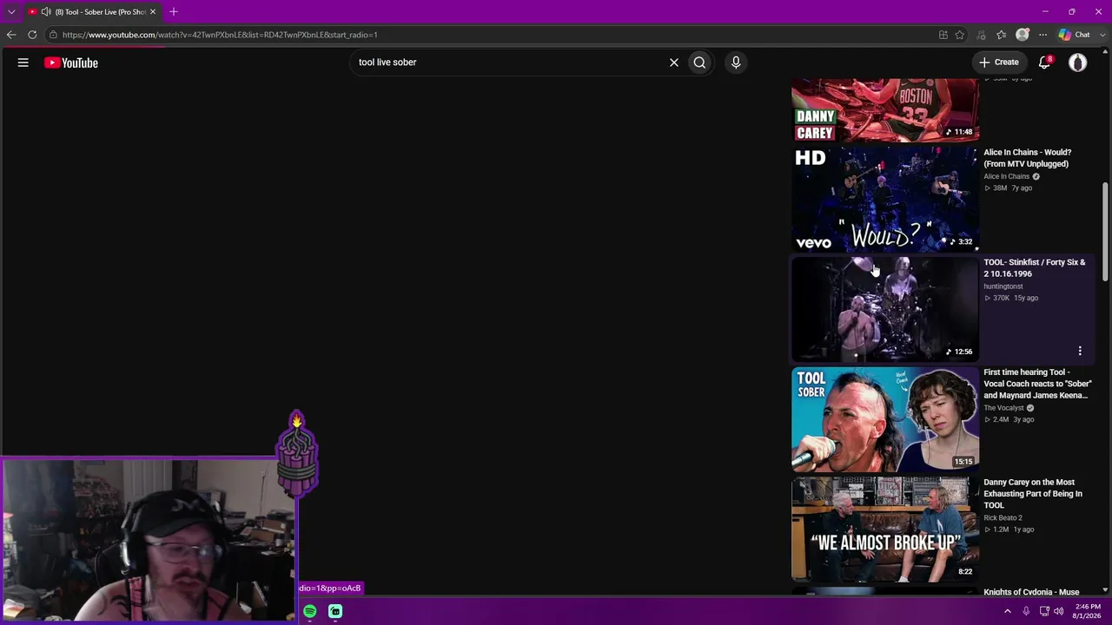Clear the search box with the X
This screenshot has height=625, width=1112.
pyautogui.click(x=673, y=62)
